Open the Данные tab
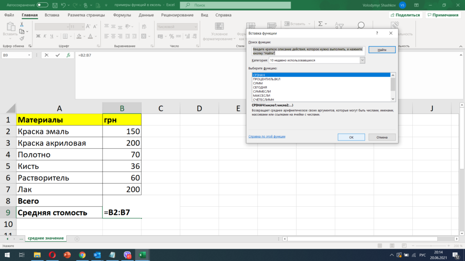This screenshot has width=465, height=261. (146, 15)
